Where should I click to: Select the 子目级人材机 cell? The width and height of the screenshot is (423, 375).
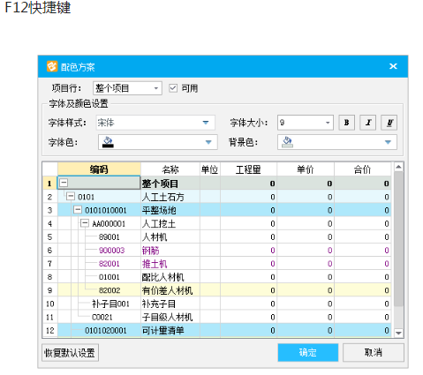pos(170,317)
